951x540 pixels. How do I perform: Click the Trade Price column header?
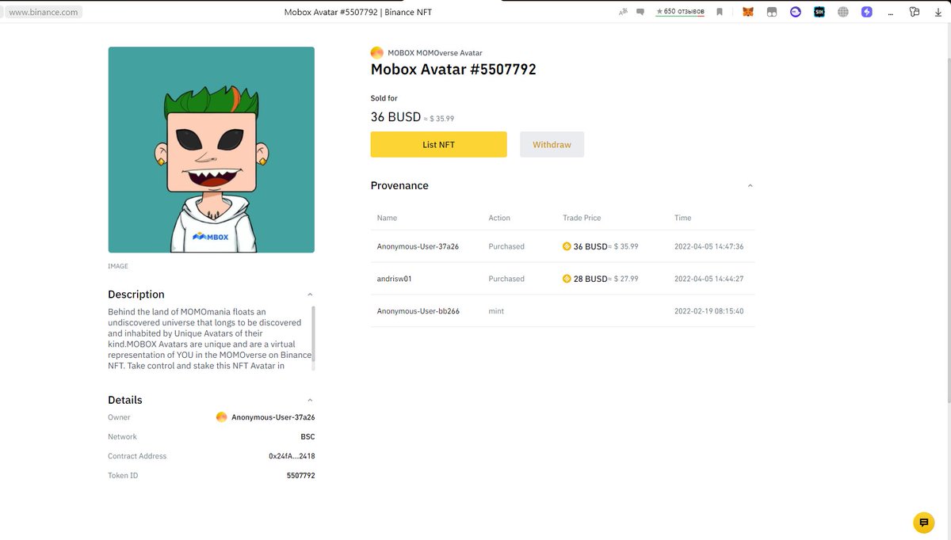tap(582, 218)
